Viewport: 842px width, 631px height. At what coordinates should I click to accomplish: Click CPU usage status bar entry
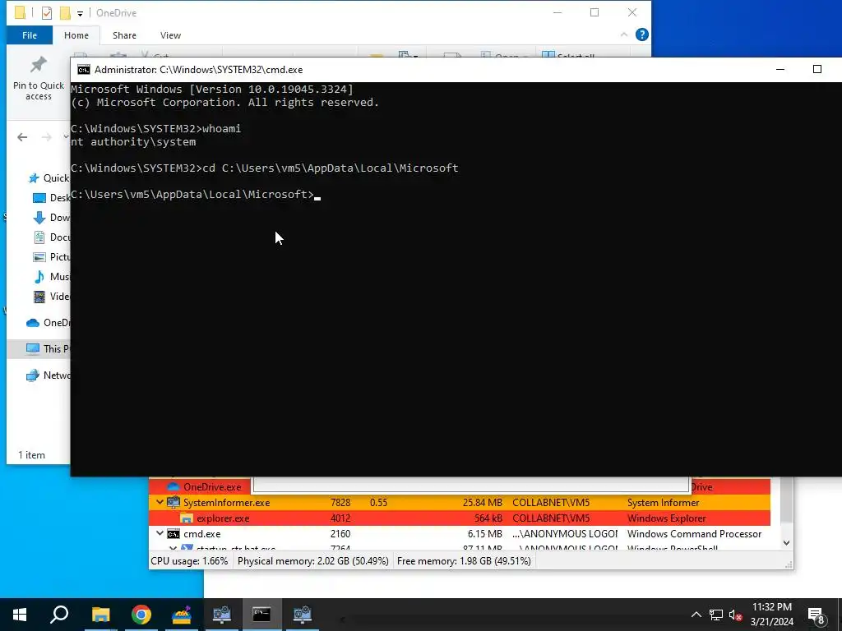pyautogui.click(x=189, y=560)
